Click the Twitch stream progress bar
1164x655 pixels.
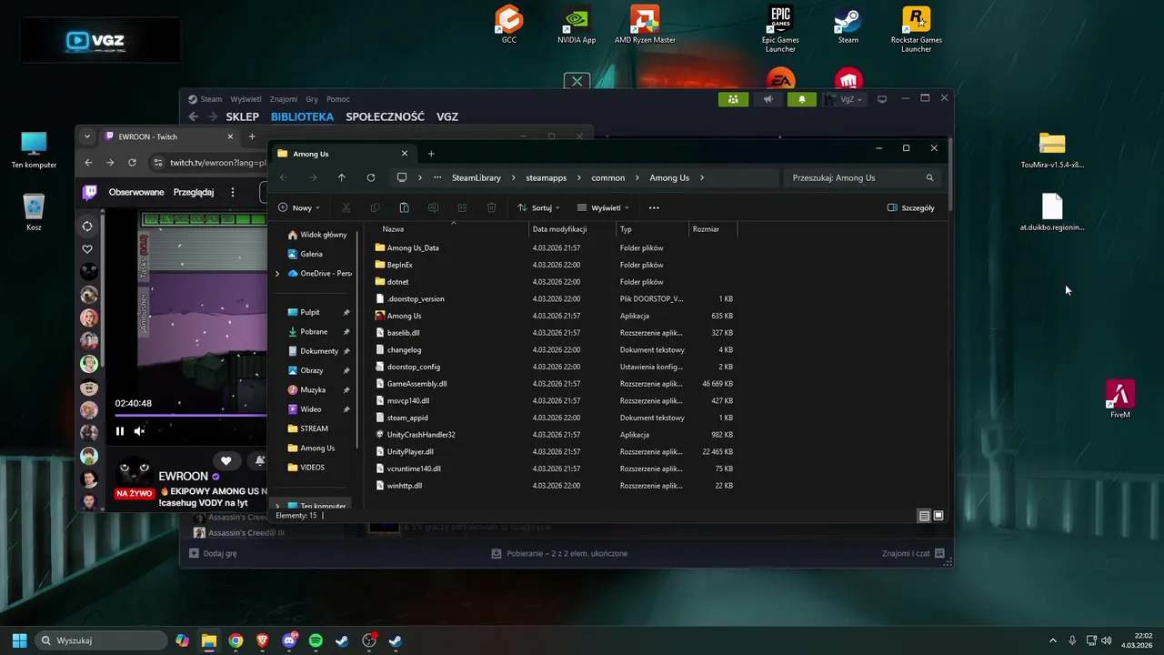(x=191, y=416)
